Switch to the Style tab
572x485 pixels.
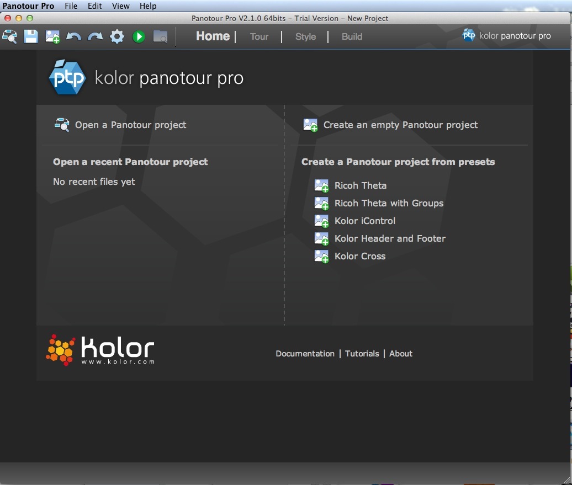pyautogui.click(x=305, y=37)
